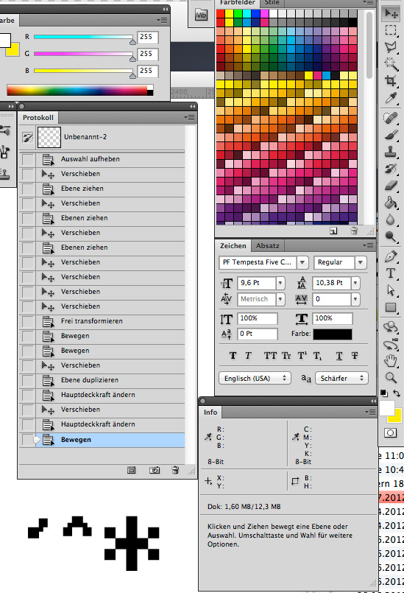Click the vertical scale 100% field
This screenshot has height=593, width=404.
point(258,318)
